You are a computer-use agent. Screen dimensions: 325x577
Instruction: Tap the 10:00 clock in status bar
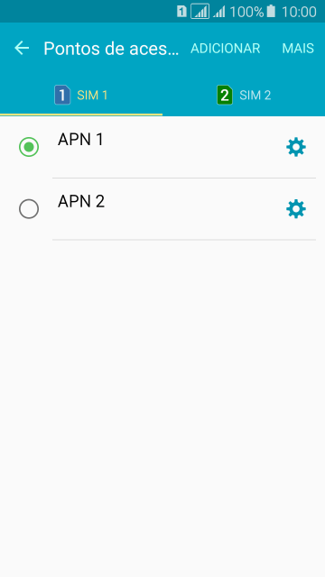pos(299,12)
